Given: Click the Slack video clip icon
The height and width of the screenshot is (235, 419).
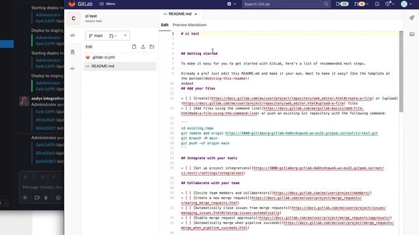Looking at the screenshot, I should 37,198.
